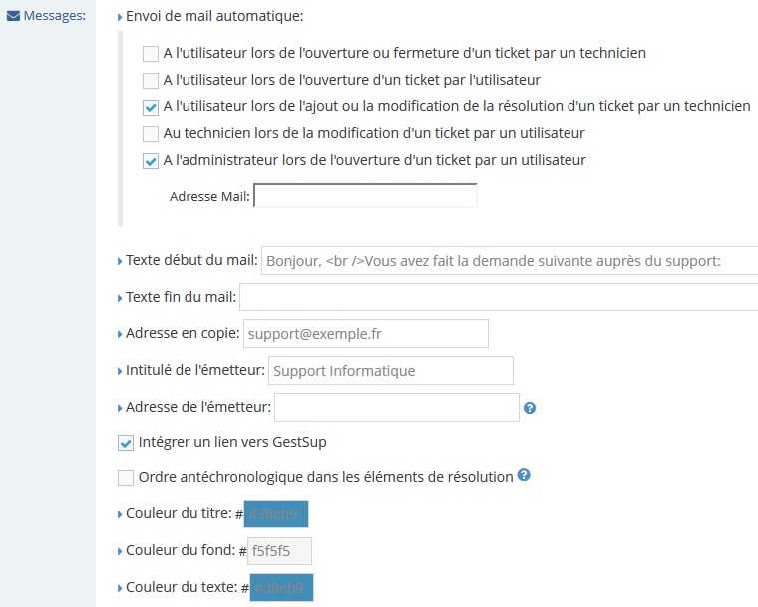This screenshot has height=607, width=758.
Task: Click the arrow before Texte début du mail
Action: [x=120, y=261]
